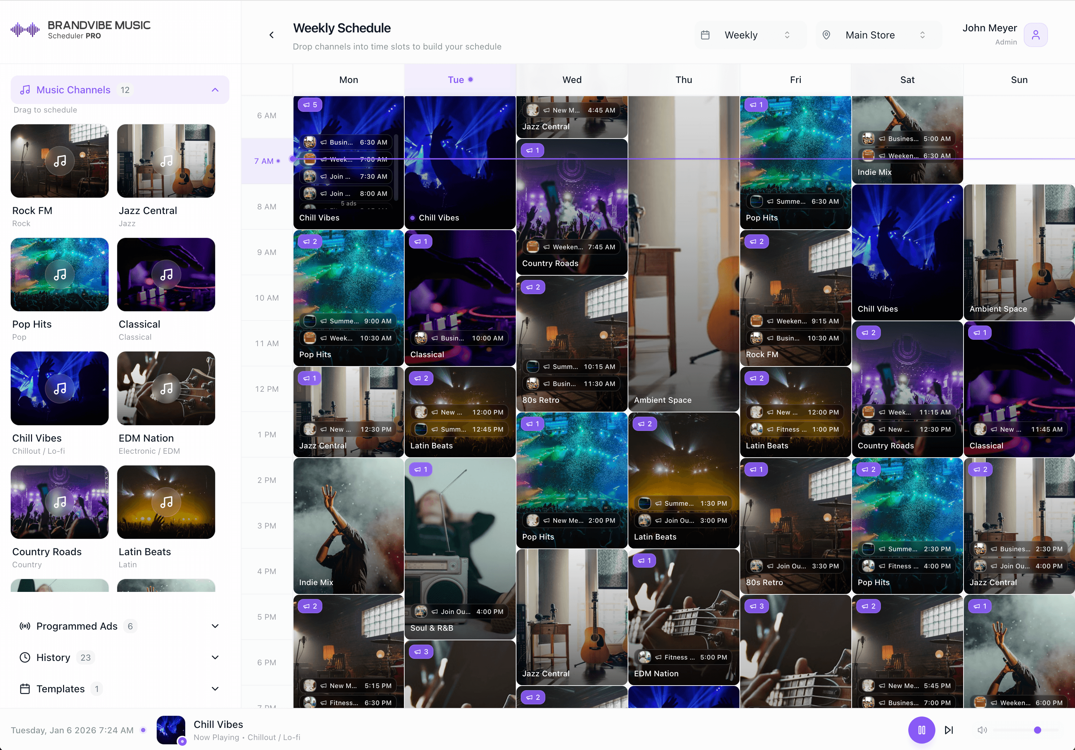Viewport: 1075px width, 750px height.
Task: Click the location pin icon near Main Store
Action: click(826, 35)
